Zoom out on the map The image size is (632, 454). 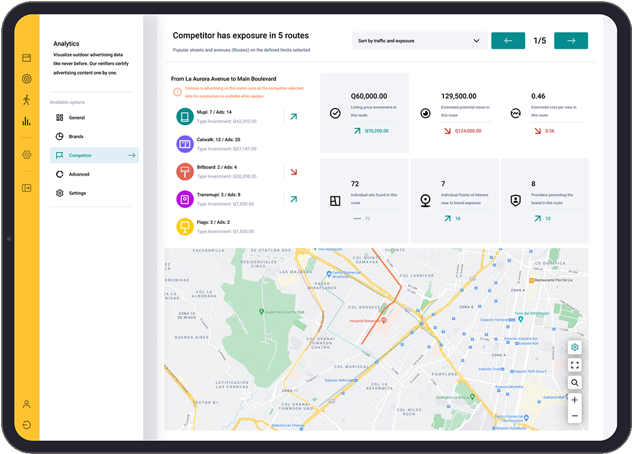click(x=575, y=416)
